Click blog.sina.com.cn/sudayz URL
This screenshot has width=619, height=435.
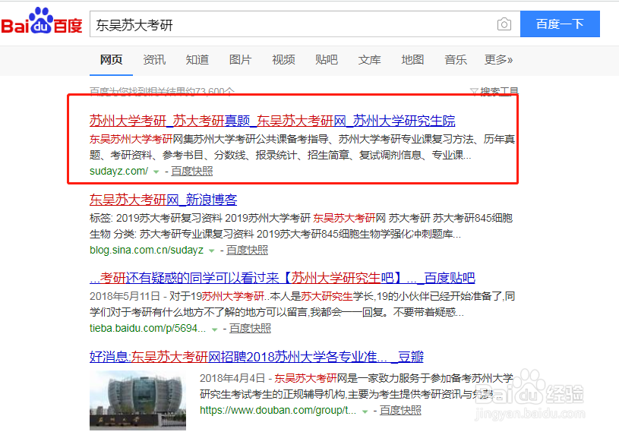pos(147,250)
